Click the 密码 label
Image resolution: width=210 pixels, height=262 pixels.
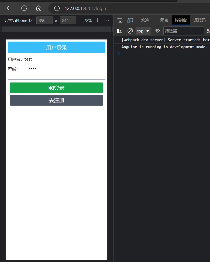click(x=13, y=69)
